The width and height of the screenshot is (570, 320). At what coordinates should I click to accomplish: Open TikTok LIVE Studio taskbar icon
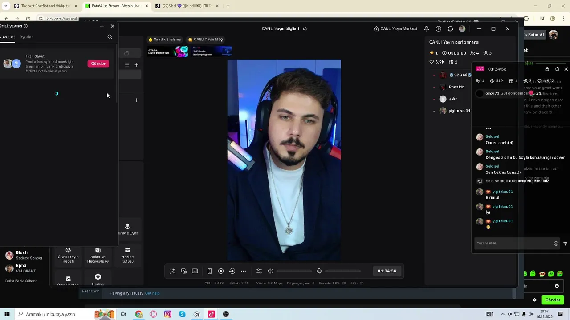(x=211, y=314)
